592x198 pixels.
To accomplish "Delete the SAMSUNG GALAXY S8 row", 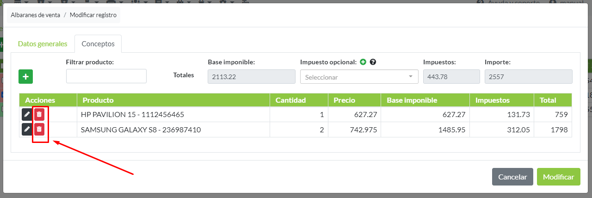I will coord(39,130).
